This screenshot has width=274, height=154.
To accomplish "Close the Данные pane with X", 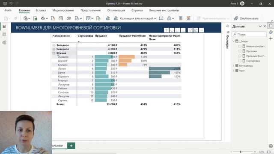I will coord(265,26).
